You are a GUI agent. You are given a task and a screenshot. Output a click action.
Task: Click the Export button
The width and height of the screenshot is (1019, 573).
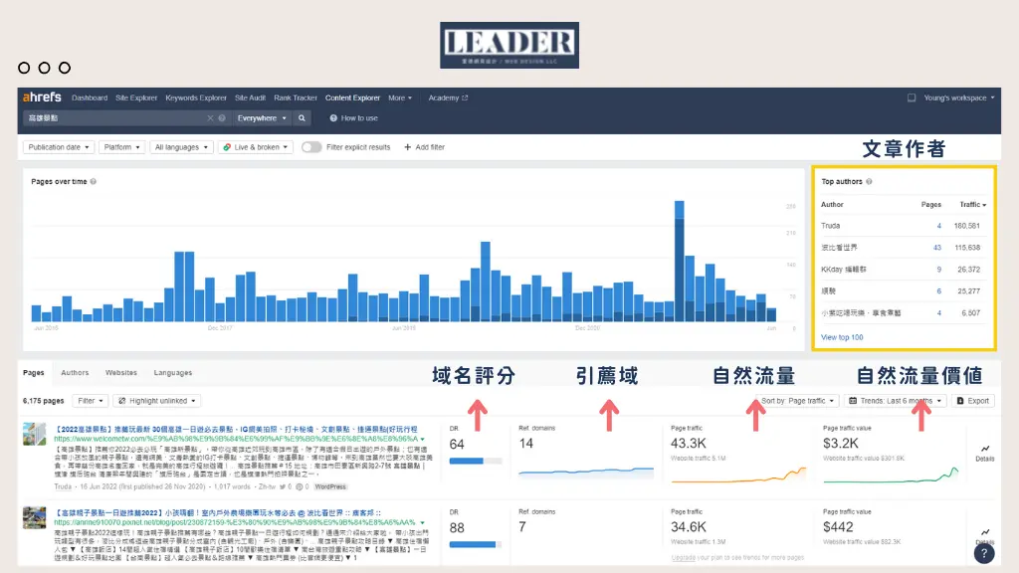pyautogui.click(x=973, y=401)
